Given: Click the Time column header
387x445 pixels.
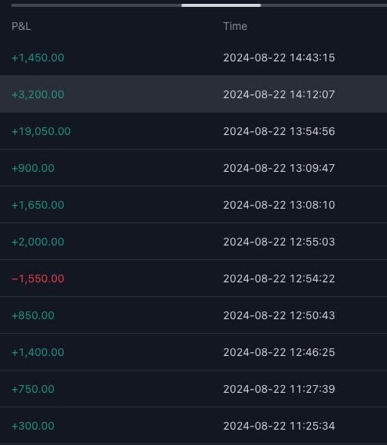Looking at the screenshot, I should (235, 26).
